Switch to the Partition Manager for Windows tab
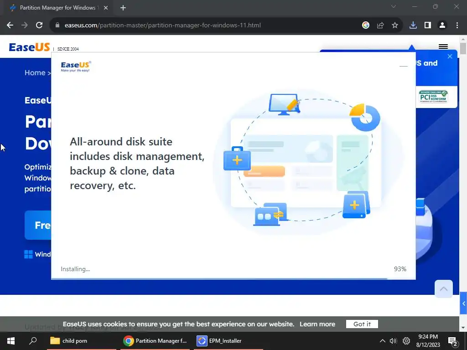 (58, 8)
